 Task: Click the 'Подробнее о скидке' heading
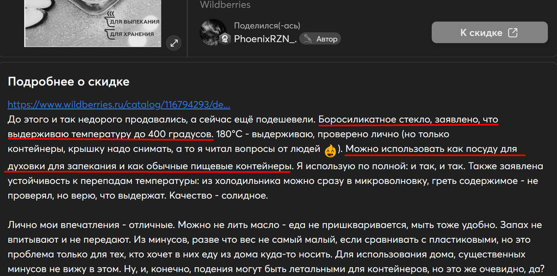click(x=68, y=82)
